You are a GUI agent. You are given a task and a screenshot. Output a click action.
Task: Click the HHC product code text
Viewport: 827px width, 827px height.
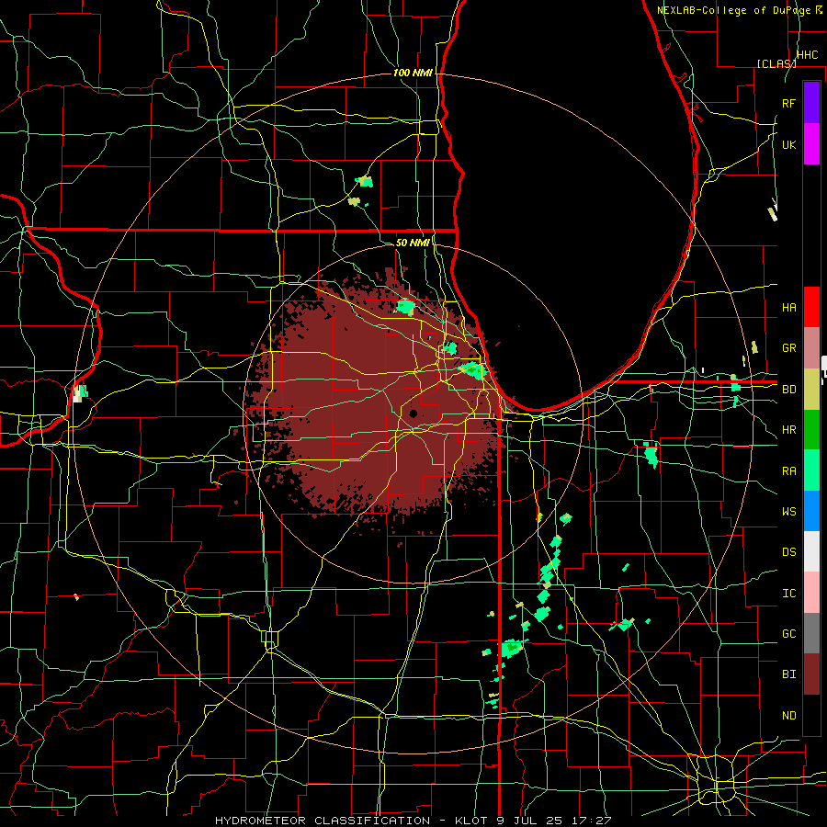808,55
